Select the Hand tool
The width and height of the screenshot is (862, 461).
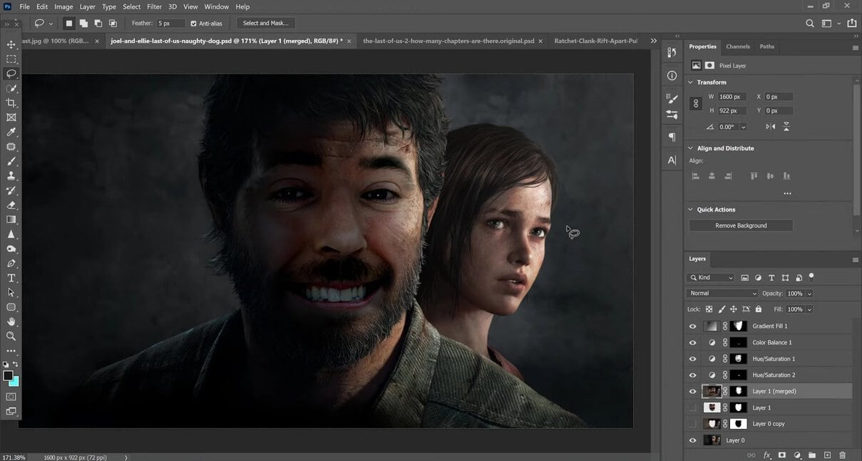[x=11, y=321]
